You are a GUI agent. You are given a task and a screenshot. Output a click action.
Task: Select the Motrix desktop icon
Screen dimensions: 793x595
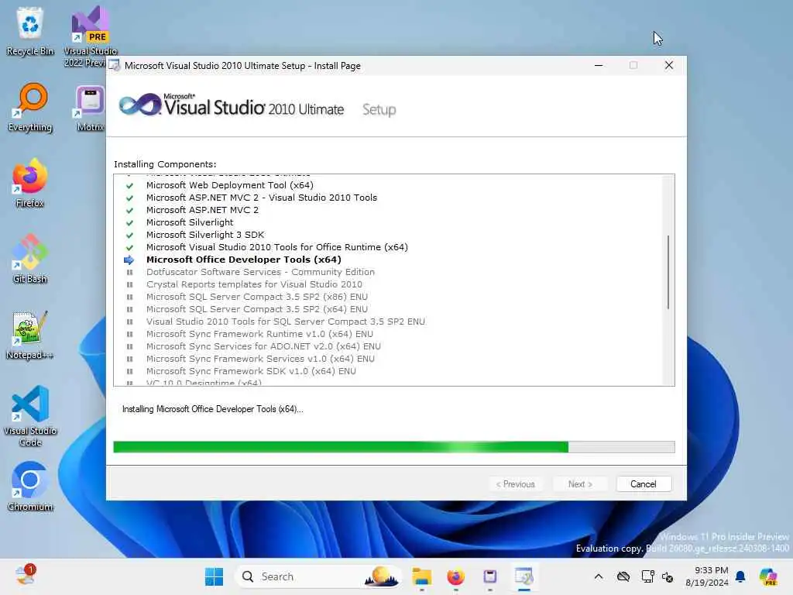point(90,108)
